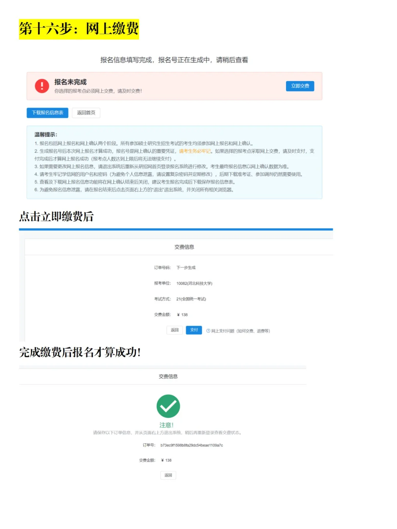Click the 订单号码 下一步生成 field
Image resolution: width=397 pixels, height=529 pixels.
pyautogui.click(x=176, y=268)
